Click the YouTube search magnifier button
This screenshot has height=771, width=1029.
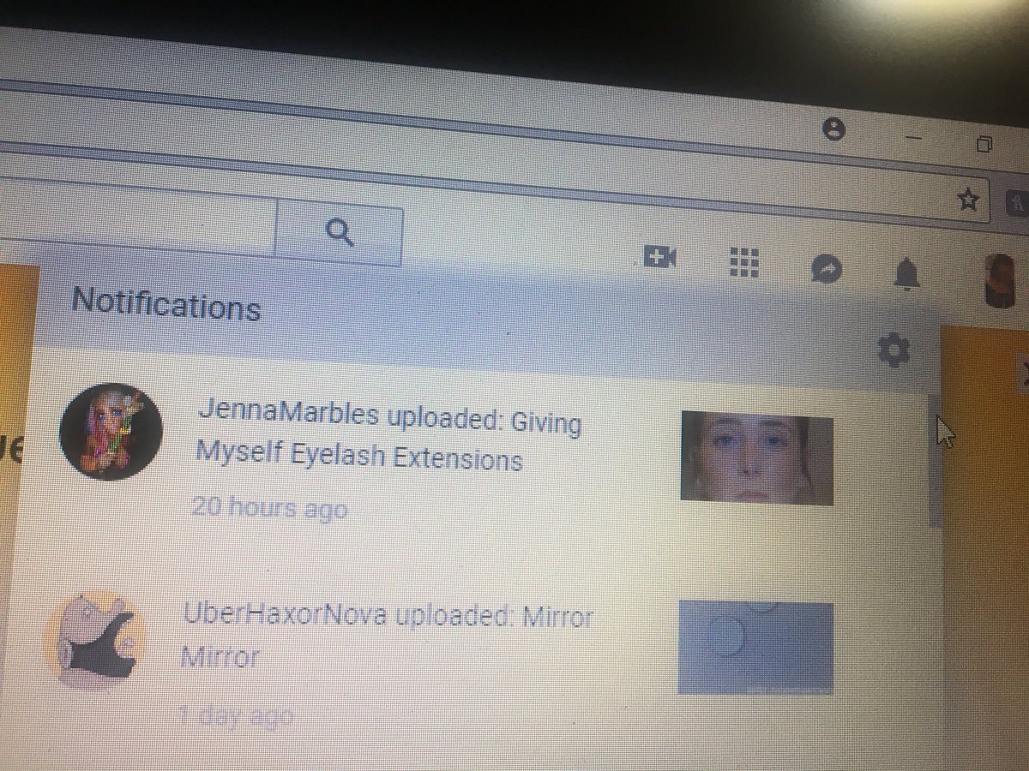point(339,232)
